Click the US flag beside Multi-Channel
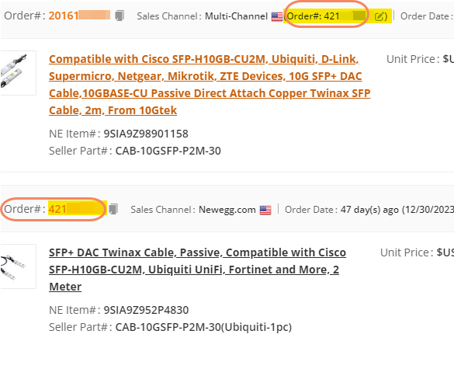Screen dimensions: 454x369 [x=277, y=16]
